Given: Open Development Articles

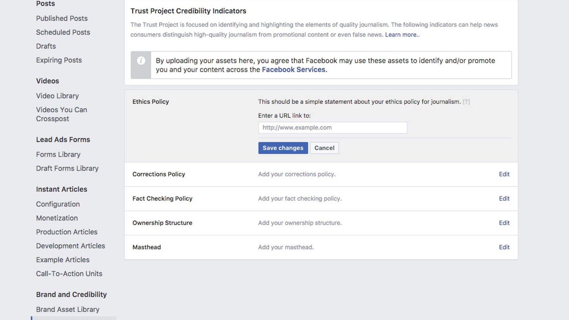Looking at the screenshot, I should pyautogui.click(x=71, y=246).
